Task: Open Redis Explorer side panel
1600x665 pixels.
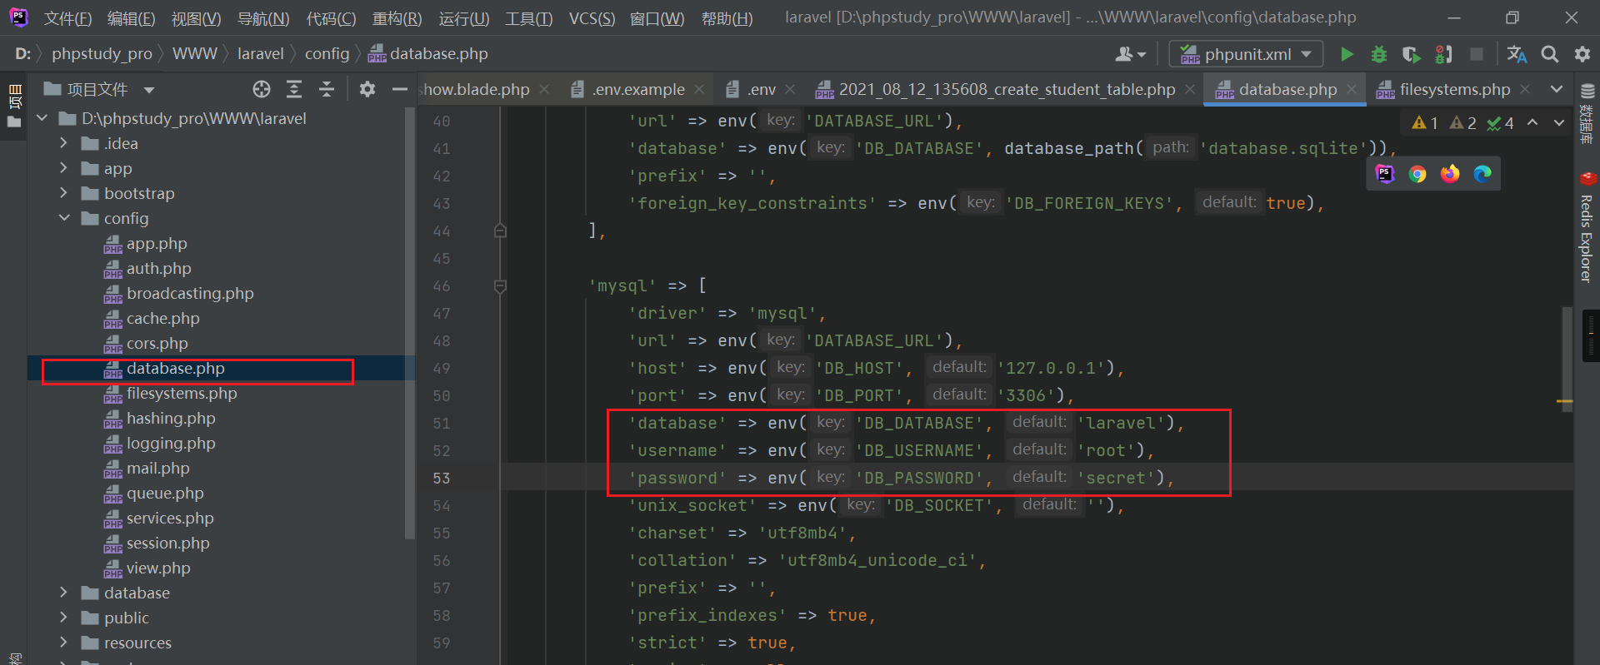Action: (1587, 228)
